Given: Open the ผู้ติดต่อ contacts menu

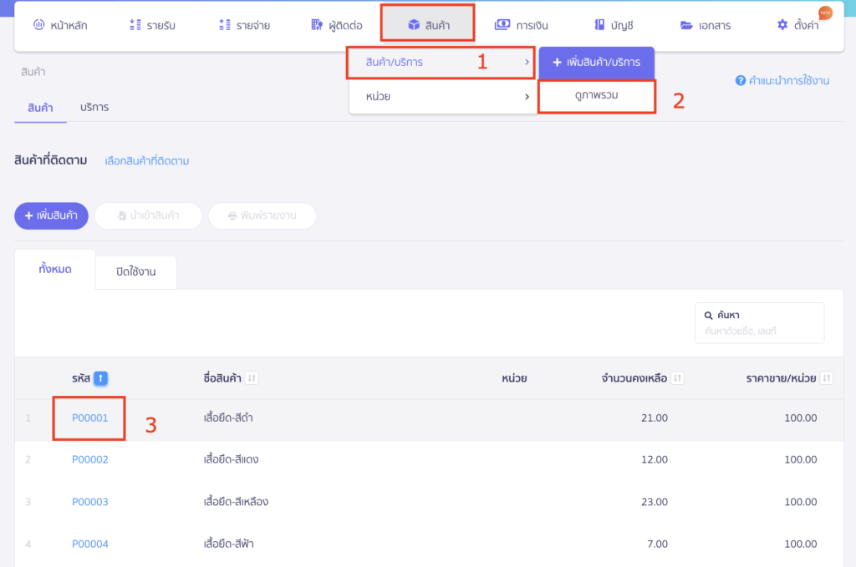Looking at the screenshot, I should [336, 25].
